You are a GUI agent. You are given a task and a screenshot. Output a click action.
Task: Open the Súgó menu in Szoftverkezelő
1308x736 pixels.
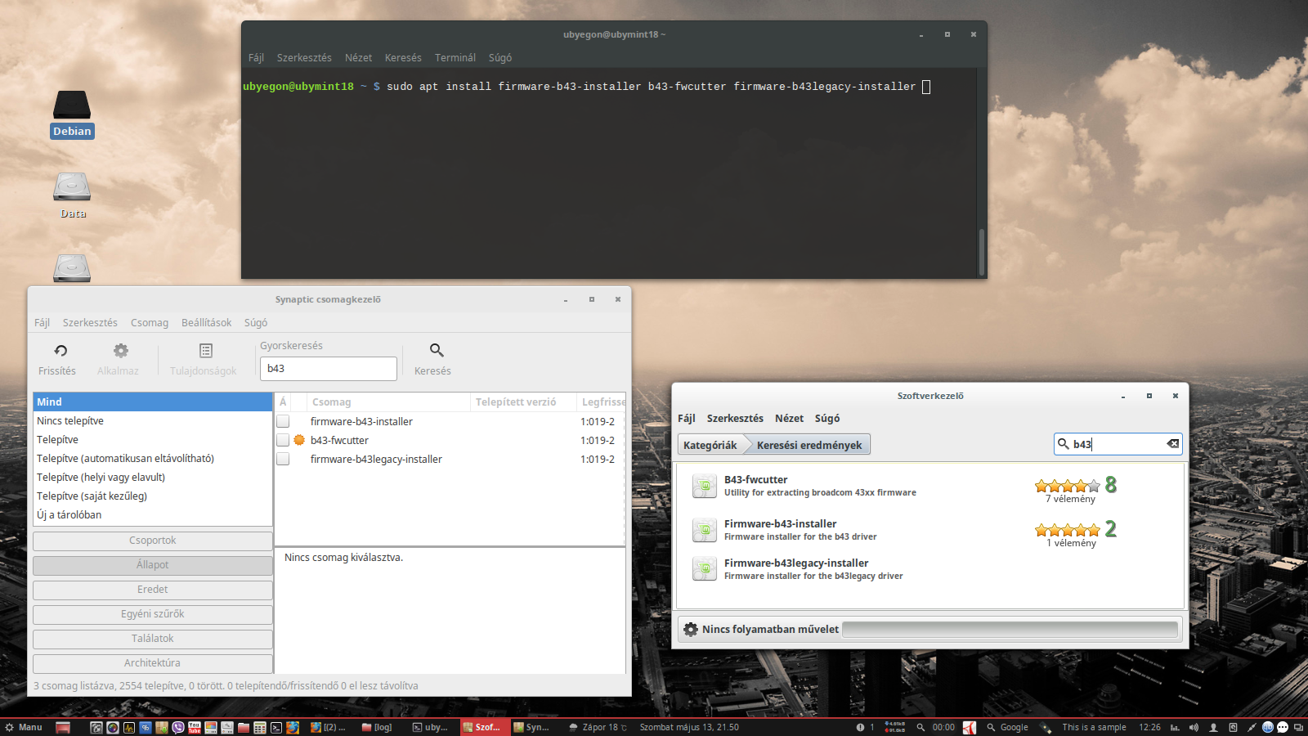(x=827, y=418)
